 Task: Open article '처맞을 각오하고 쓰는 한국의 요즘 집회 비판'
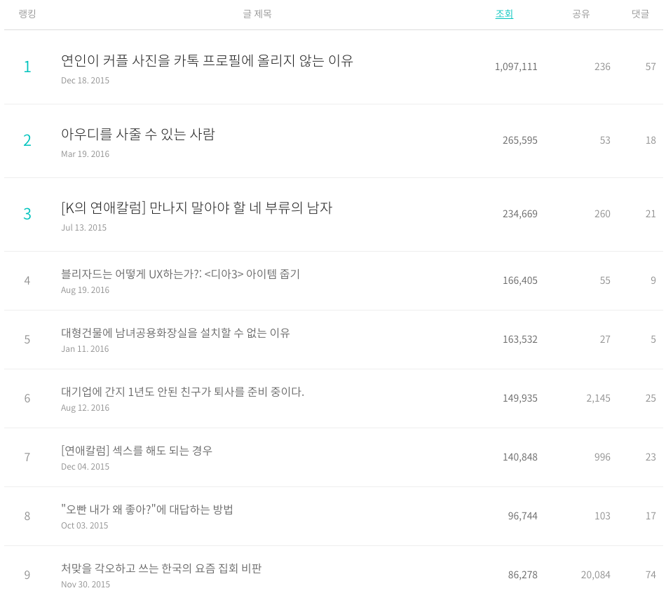[161, 568]
